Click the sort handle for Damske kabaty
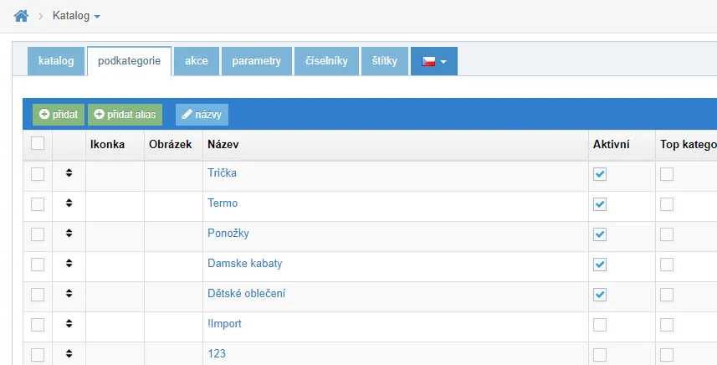This screenshot has height=365, width=717. 69,263
